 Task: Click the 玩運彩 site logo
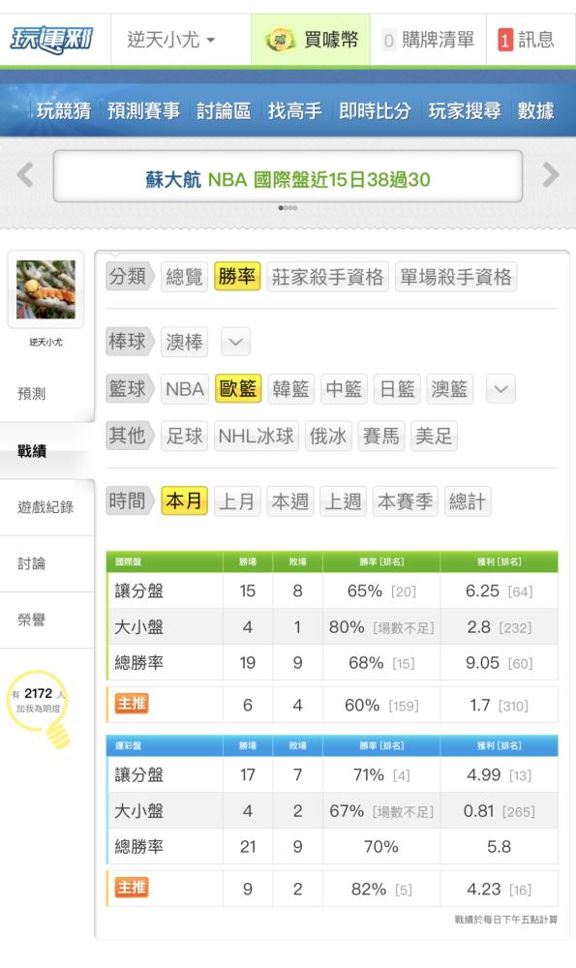[x=51, y=40]
